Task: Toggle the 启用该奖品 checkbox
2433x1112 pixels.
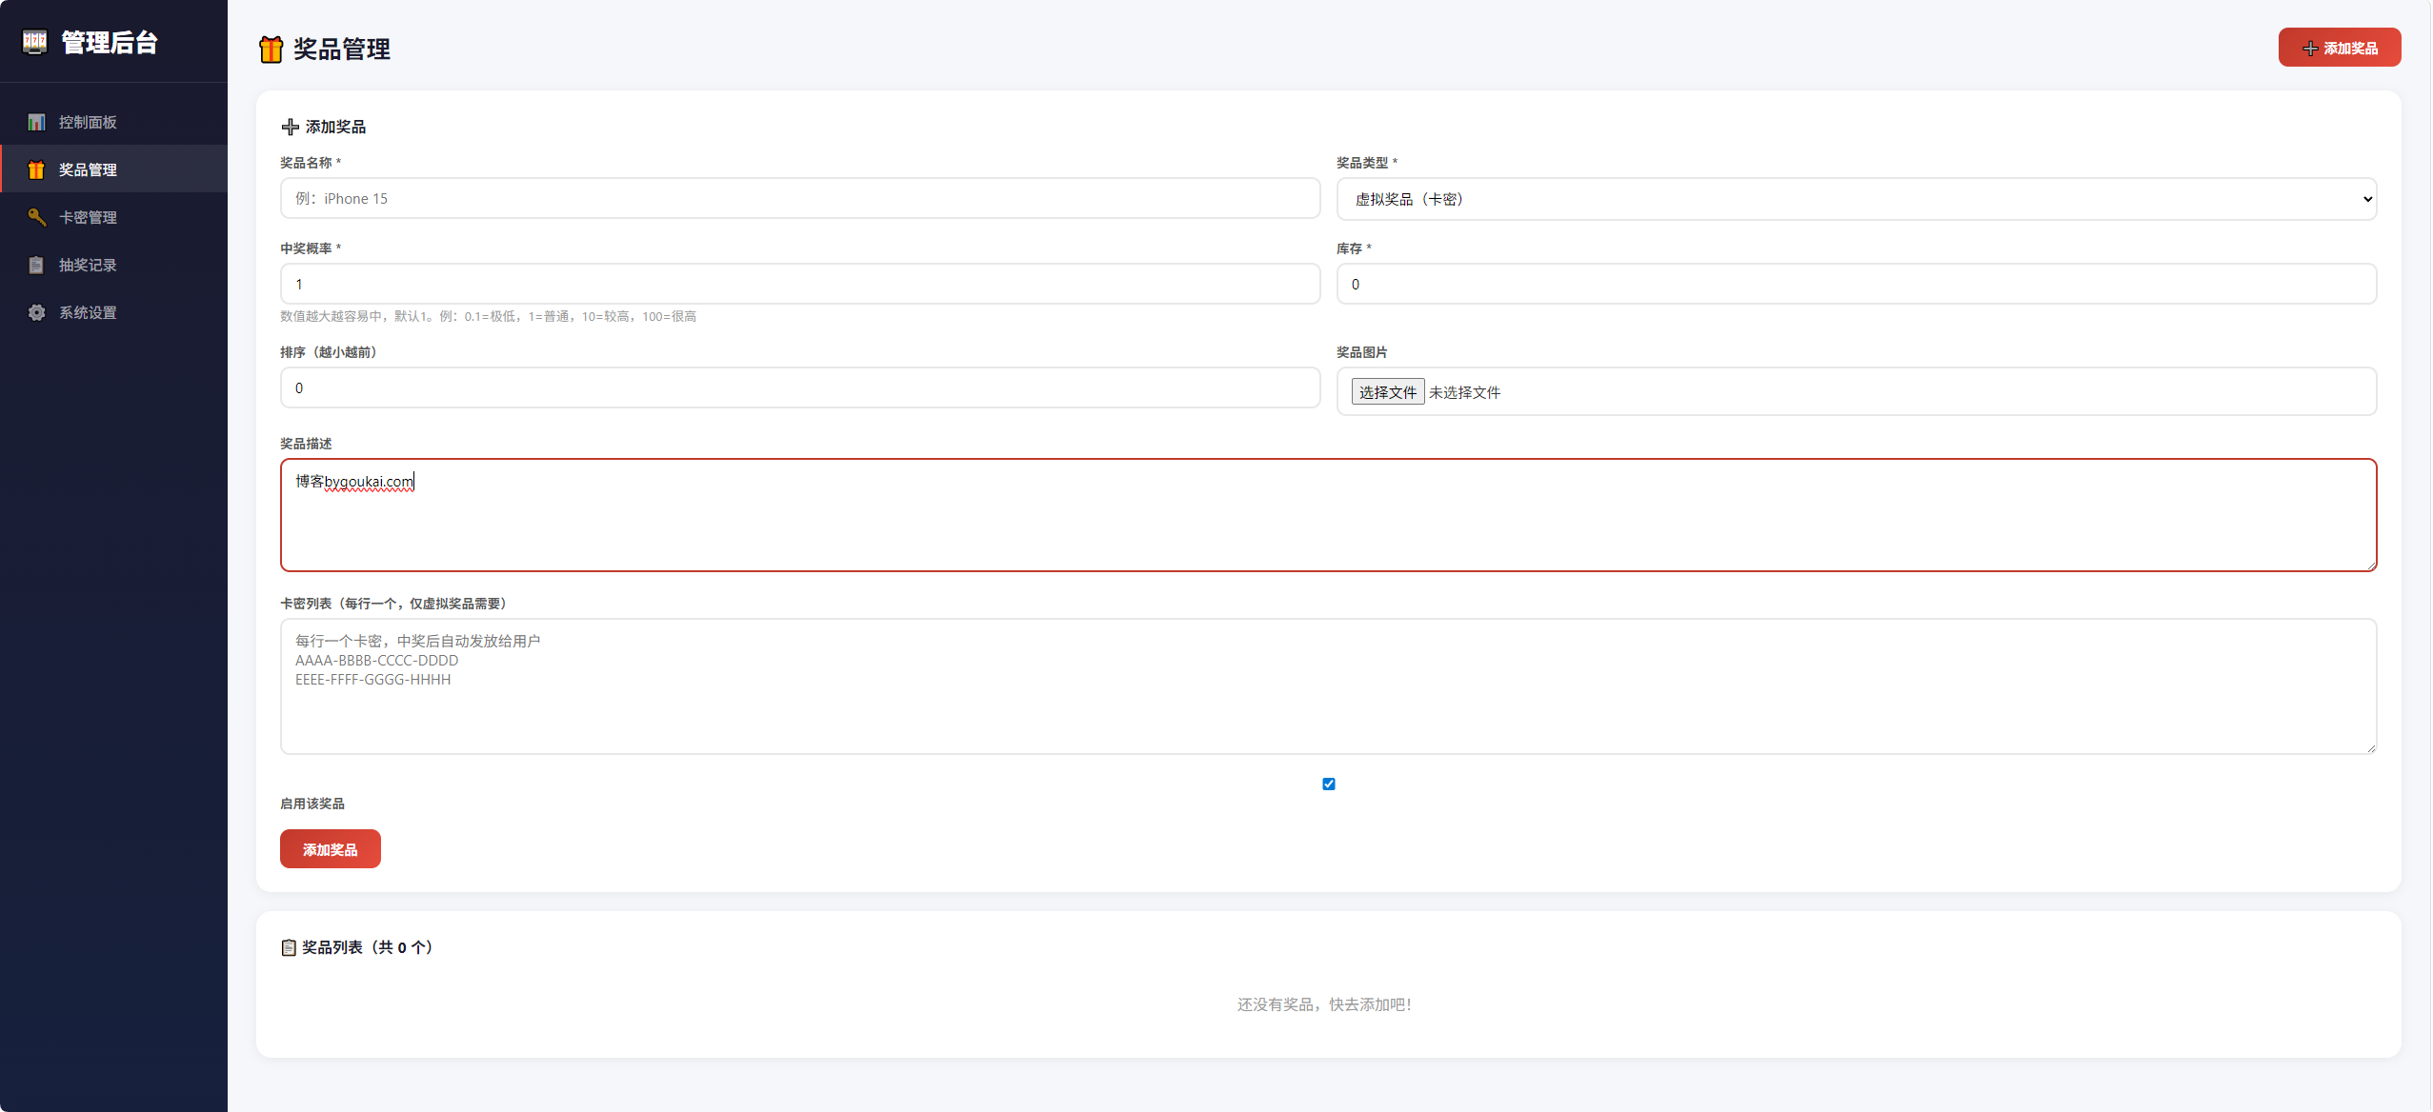Action: click(x=1328, y=784)
